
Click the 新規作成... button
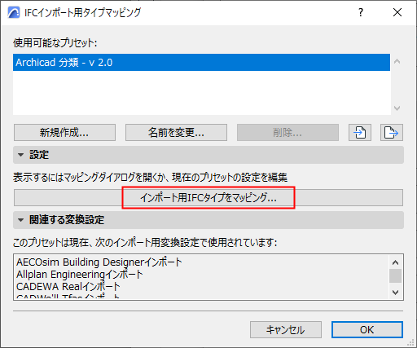click(64, 133)
